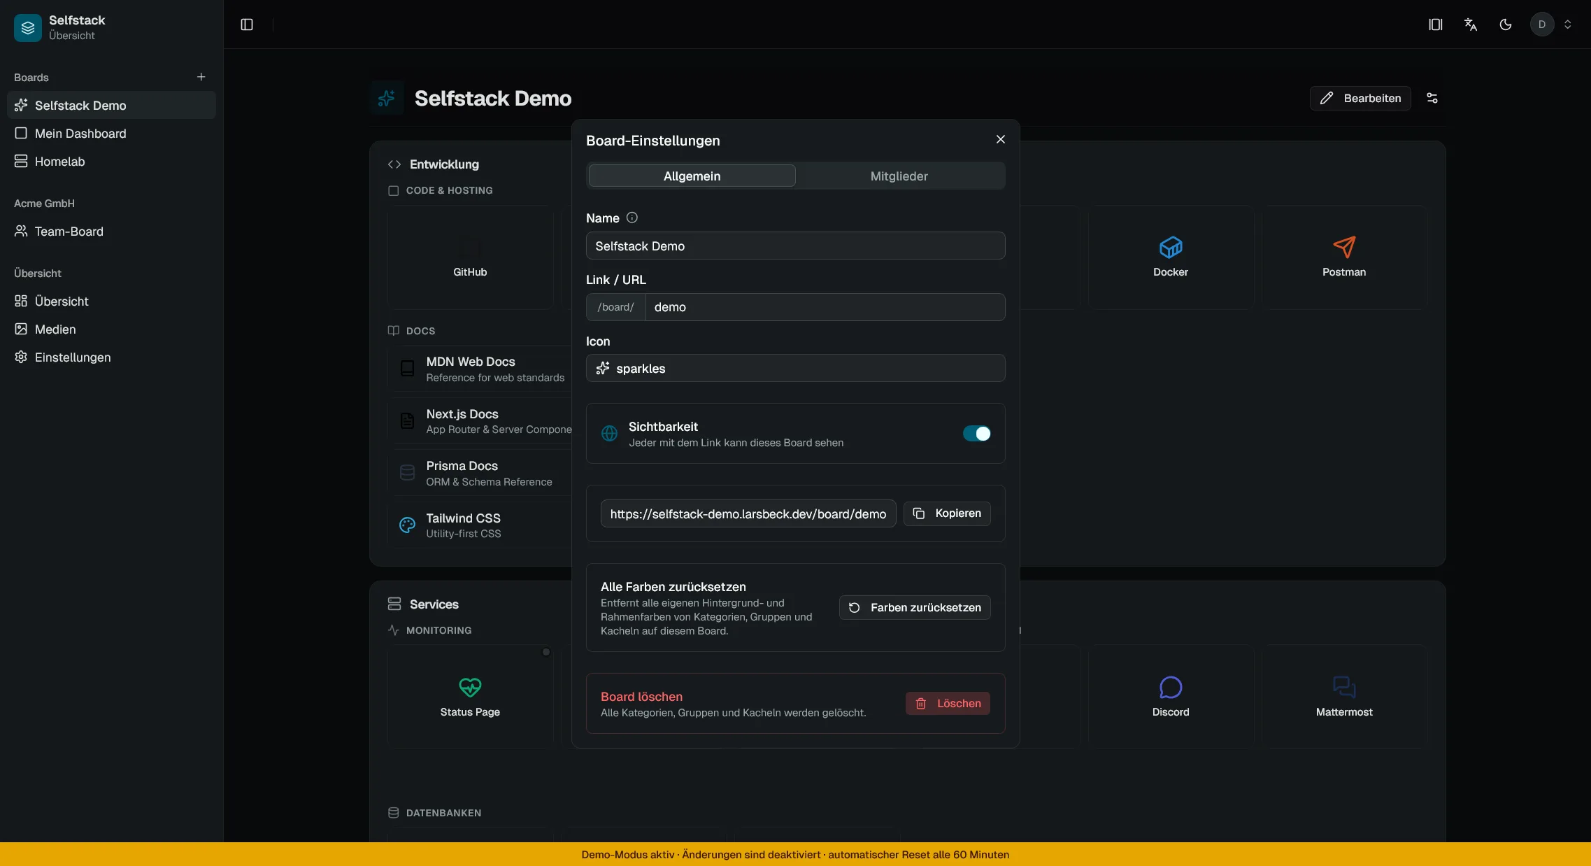Switch to the Mitglieder tab

(x=899, y=176)
